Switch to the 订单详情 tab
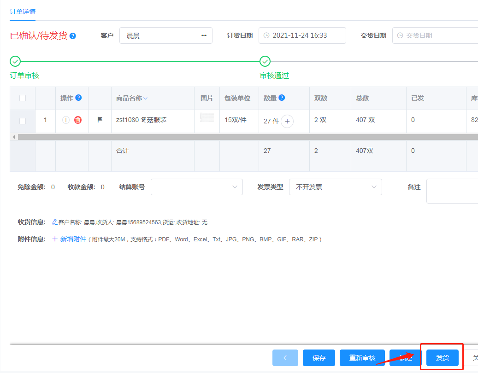The width and height of the screenshot is (478, 373). click(23, 12)
